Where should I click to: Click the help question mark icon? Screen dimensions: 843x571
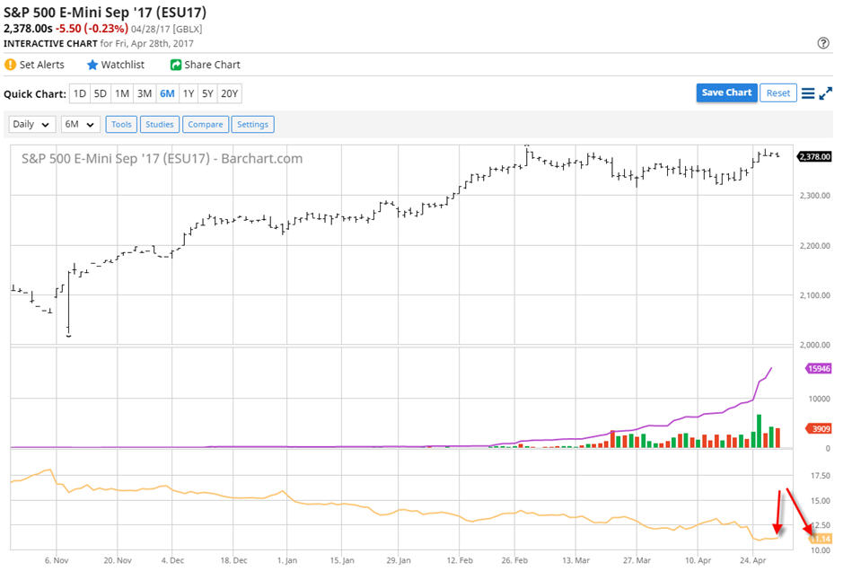tap(822, 43)
